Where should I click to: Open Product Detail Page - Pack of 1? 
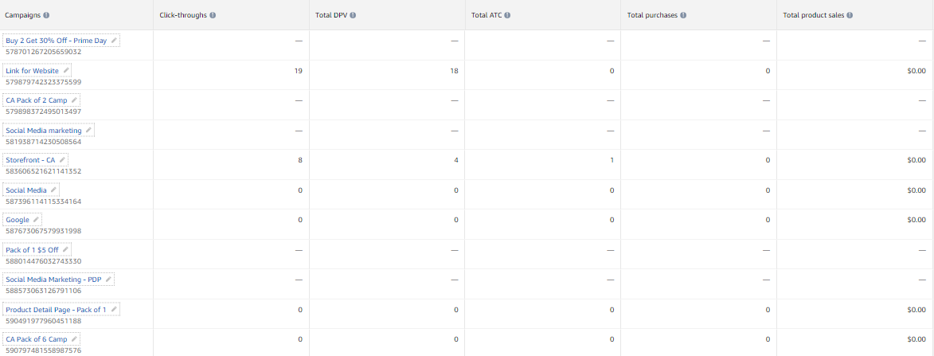(x=56, y=310)
